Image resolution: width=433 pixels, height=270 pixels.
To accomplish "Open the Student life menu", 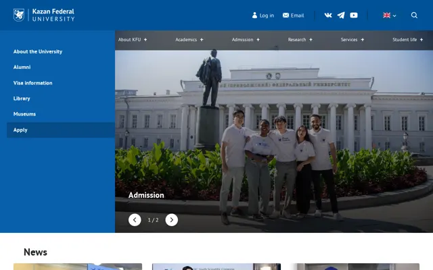I will click(405, 40).
